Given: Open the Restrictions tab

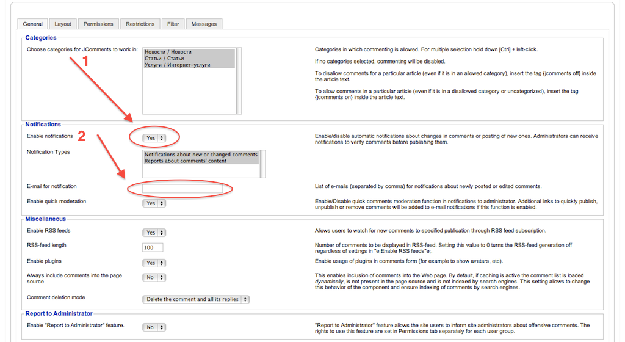Looking at the screenshot, I should [x=140, y=24].
